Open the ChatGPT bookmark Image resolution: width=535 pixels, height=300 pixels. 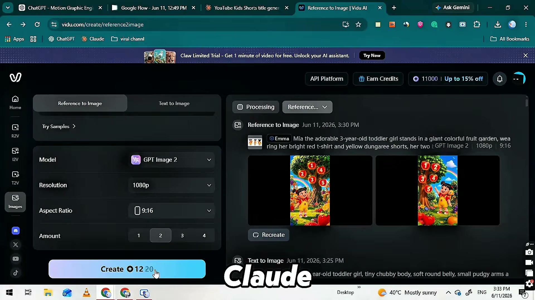tap(62, 39)
